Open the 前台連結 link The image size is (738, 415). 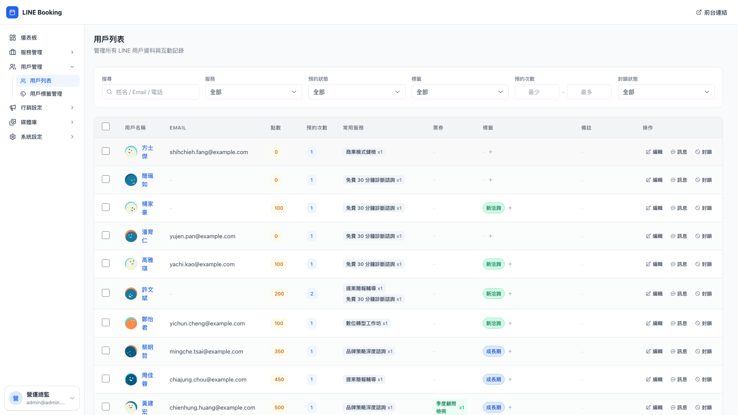tap(711, 12)
